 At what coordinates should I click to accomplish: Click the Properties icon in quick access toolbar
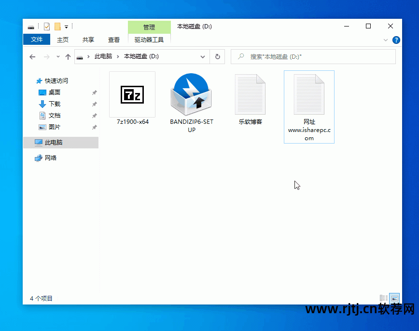[46, 26]
